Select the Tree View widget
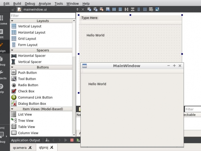Image resolution: width=201 pixels, height=151 pixels. click(25, 120)
